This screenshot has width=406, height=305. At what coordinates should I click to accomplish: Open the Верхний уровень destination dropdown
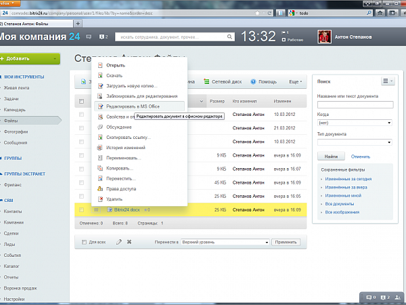(225, 242)
